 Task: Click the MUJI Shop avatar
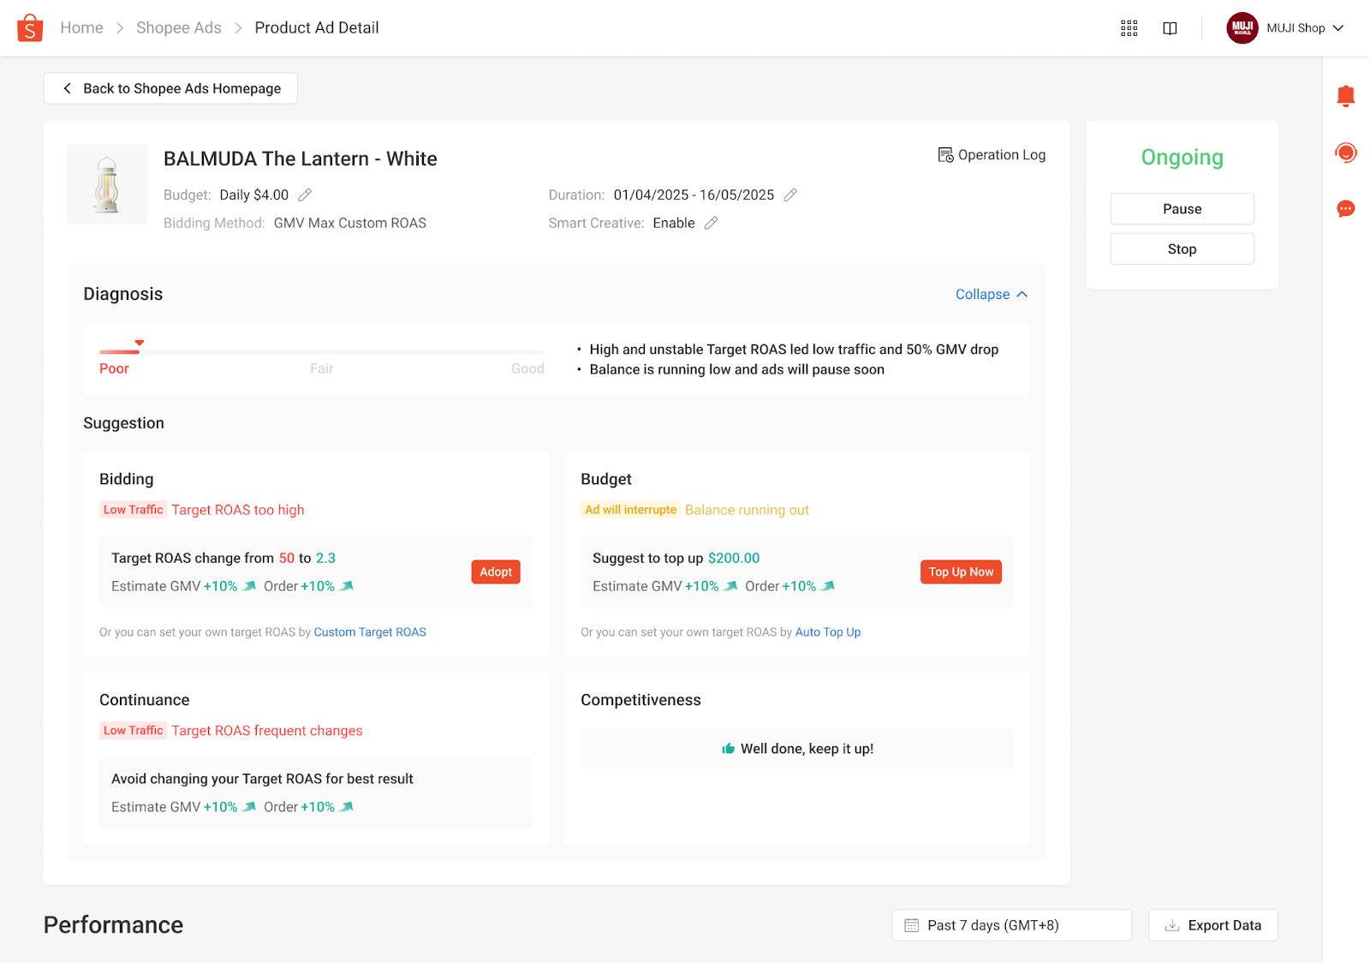[x=1242, y=27]
